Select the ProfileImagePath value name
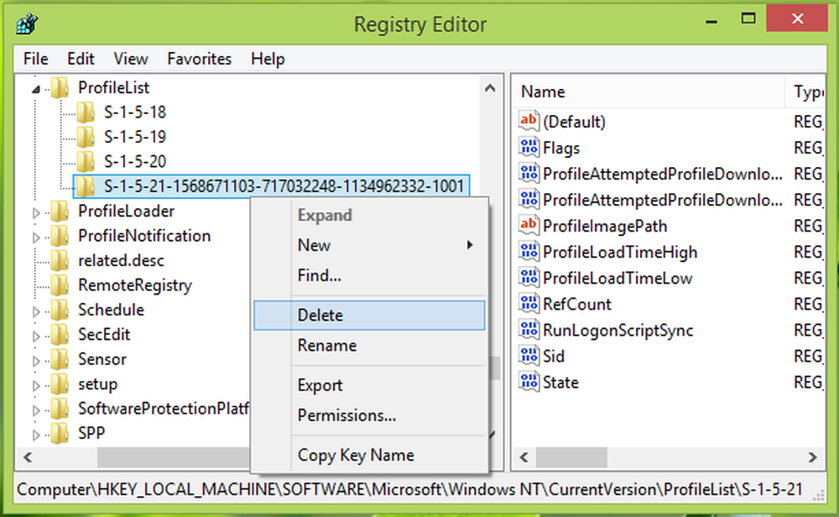The width and height of the screenshot is (839, 517). point(605,226)
